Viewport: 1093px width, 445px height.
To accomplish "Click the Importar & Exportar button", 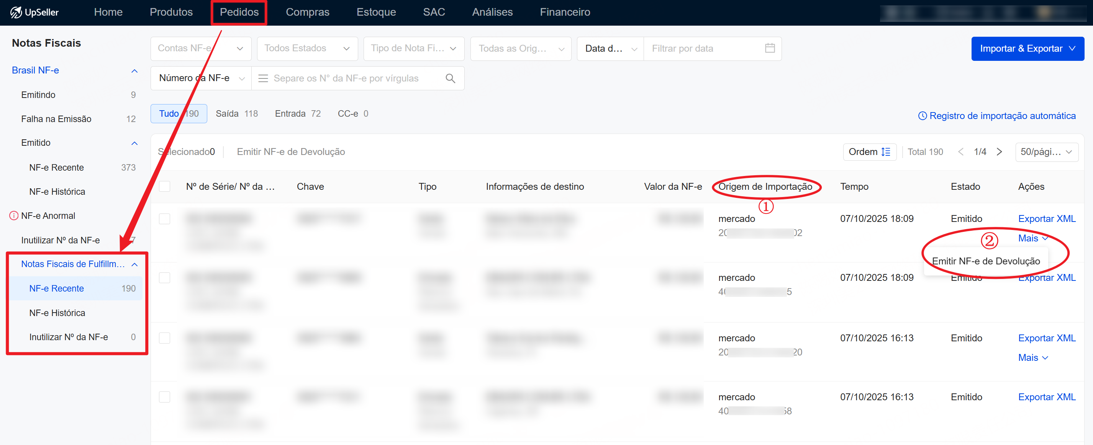I will pos(1027,48).
